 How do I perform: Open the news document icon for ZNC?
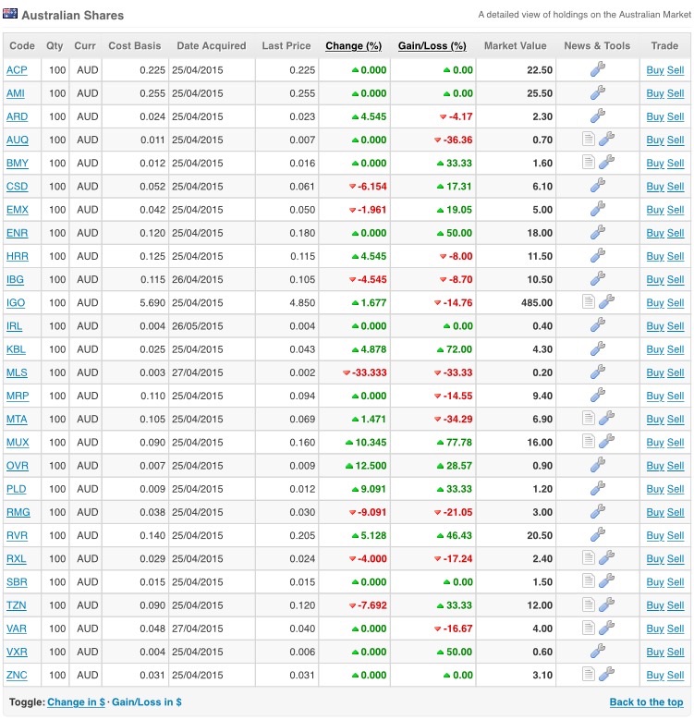click(x=588, y=674)
